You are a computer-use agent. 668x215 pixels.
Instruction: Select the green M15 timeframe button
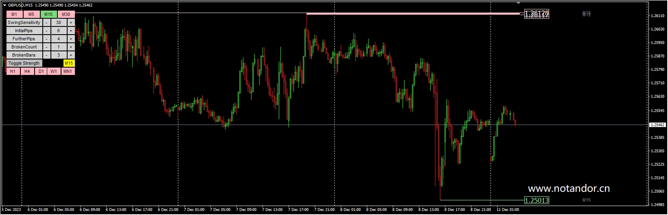click(48, 14)
